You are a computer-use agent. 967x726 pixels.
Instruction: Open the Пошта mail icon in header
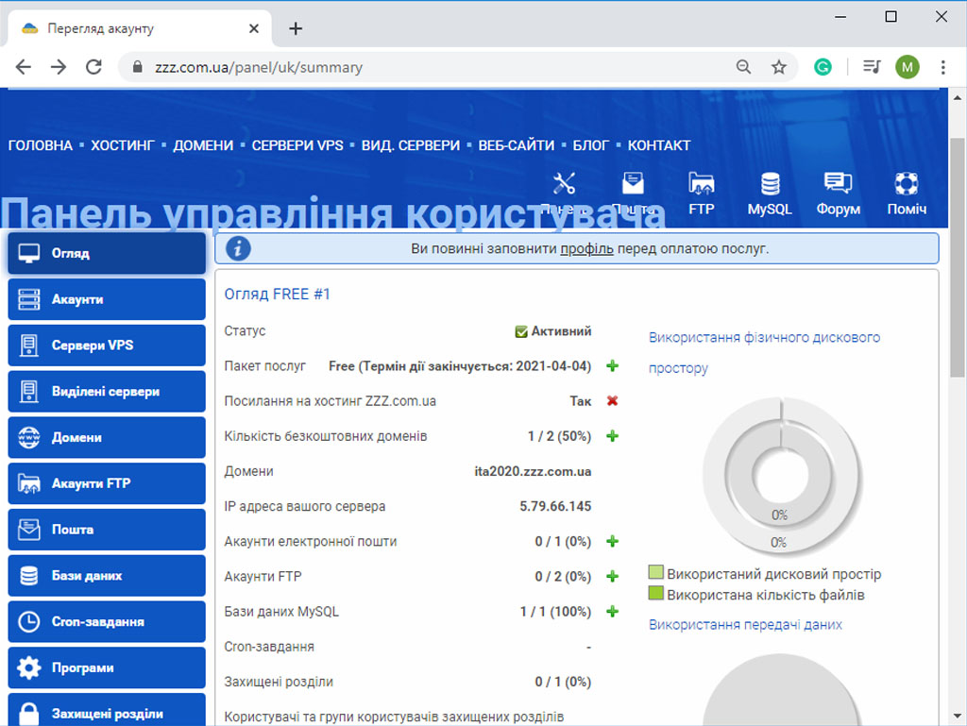point(633,184)
